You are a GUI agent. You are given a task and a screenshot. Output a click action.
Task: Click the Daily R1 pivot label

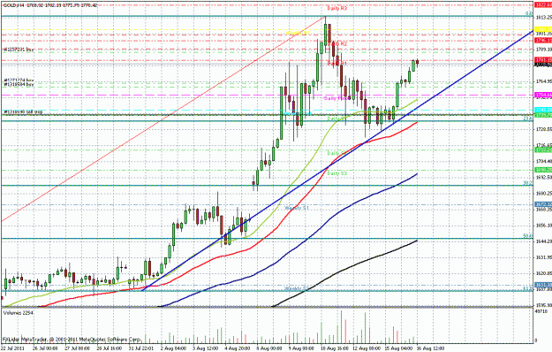(336, 63)
